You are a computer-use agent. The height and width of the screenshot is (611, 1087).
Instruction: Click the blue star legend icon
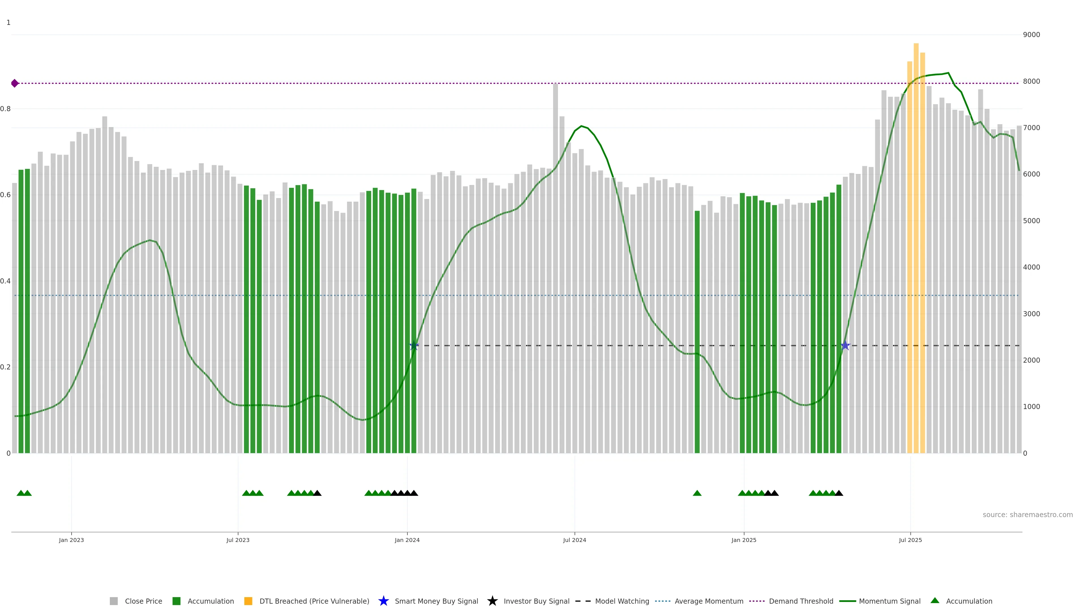(383, 601)
